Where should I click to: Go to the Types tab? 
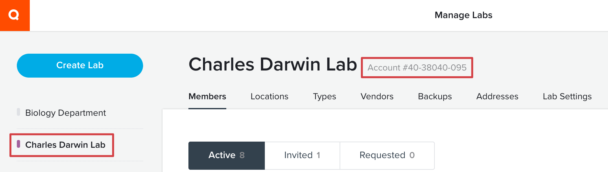(324, 97)
